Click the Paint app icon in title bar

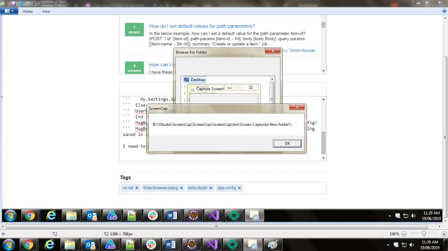(3, 3)
